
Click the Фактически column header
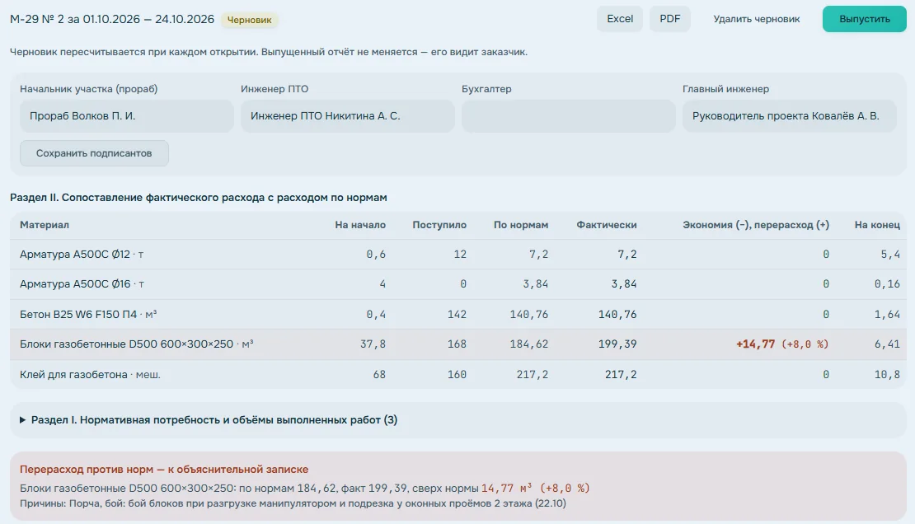tap(607, 225)
